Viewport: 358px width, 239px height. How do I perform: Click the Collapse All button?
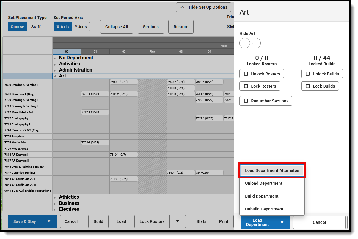coord(116,26)
